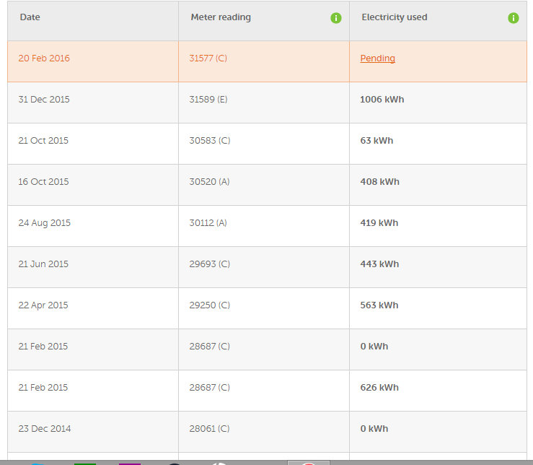Select the 31589 (E) meter reading
Image resolution: width=533 pixels, height=465 pixels.
coord(208,100)
